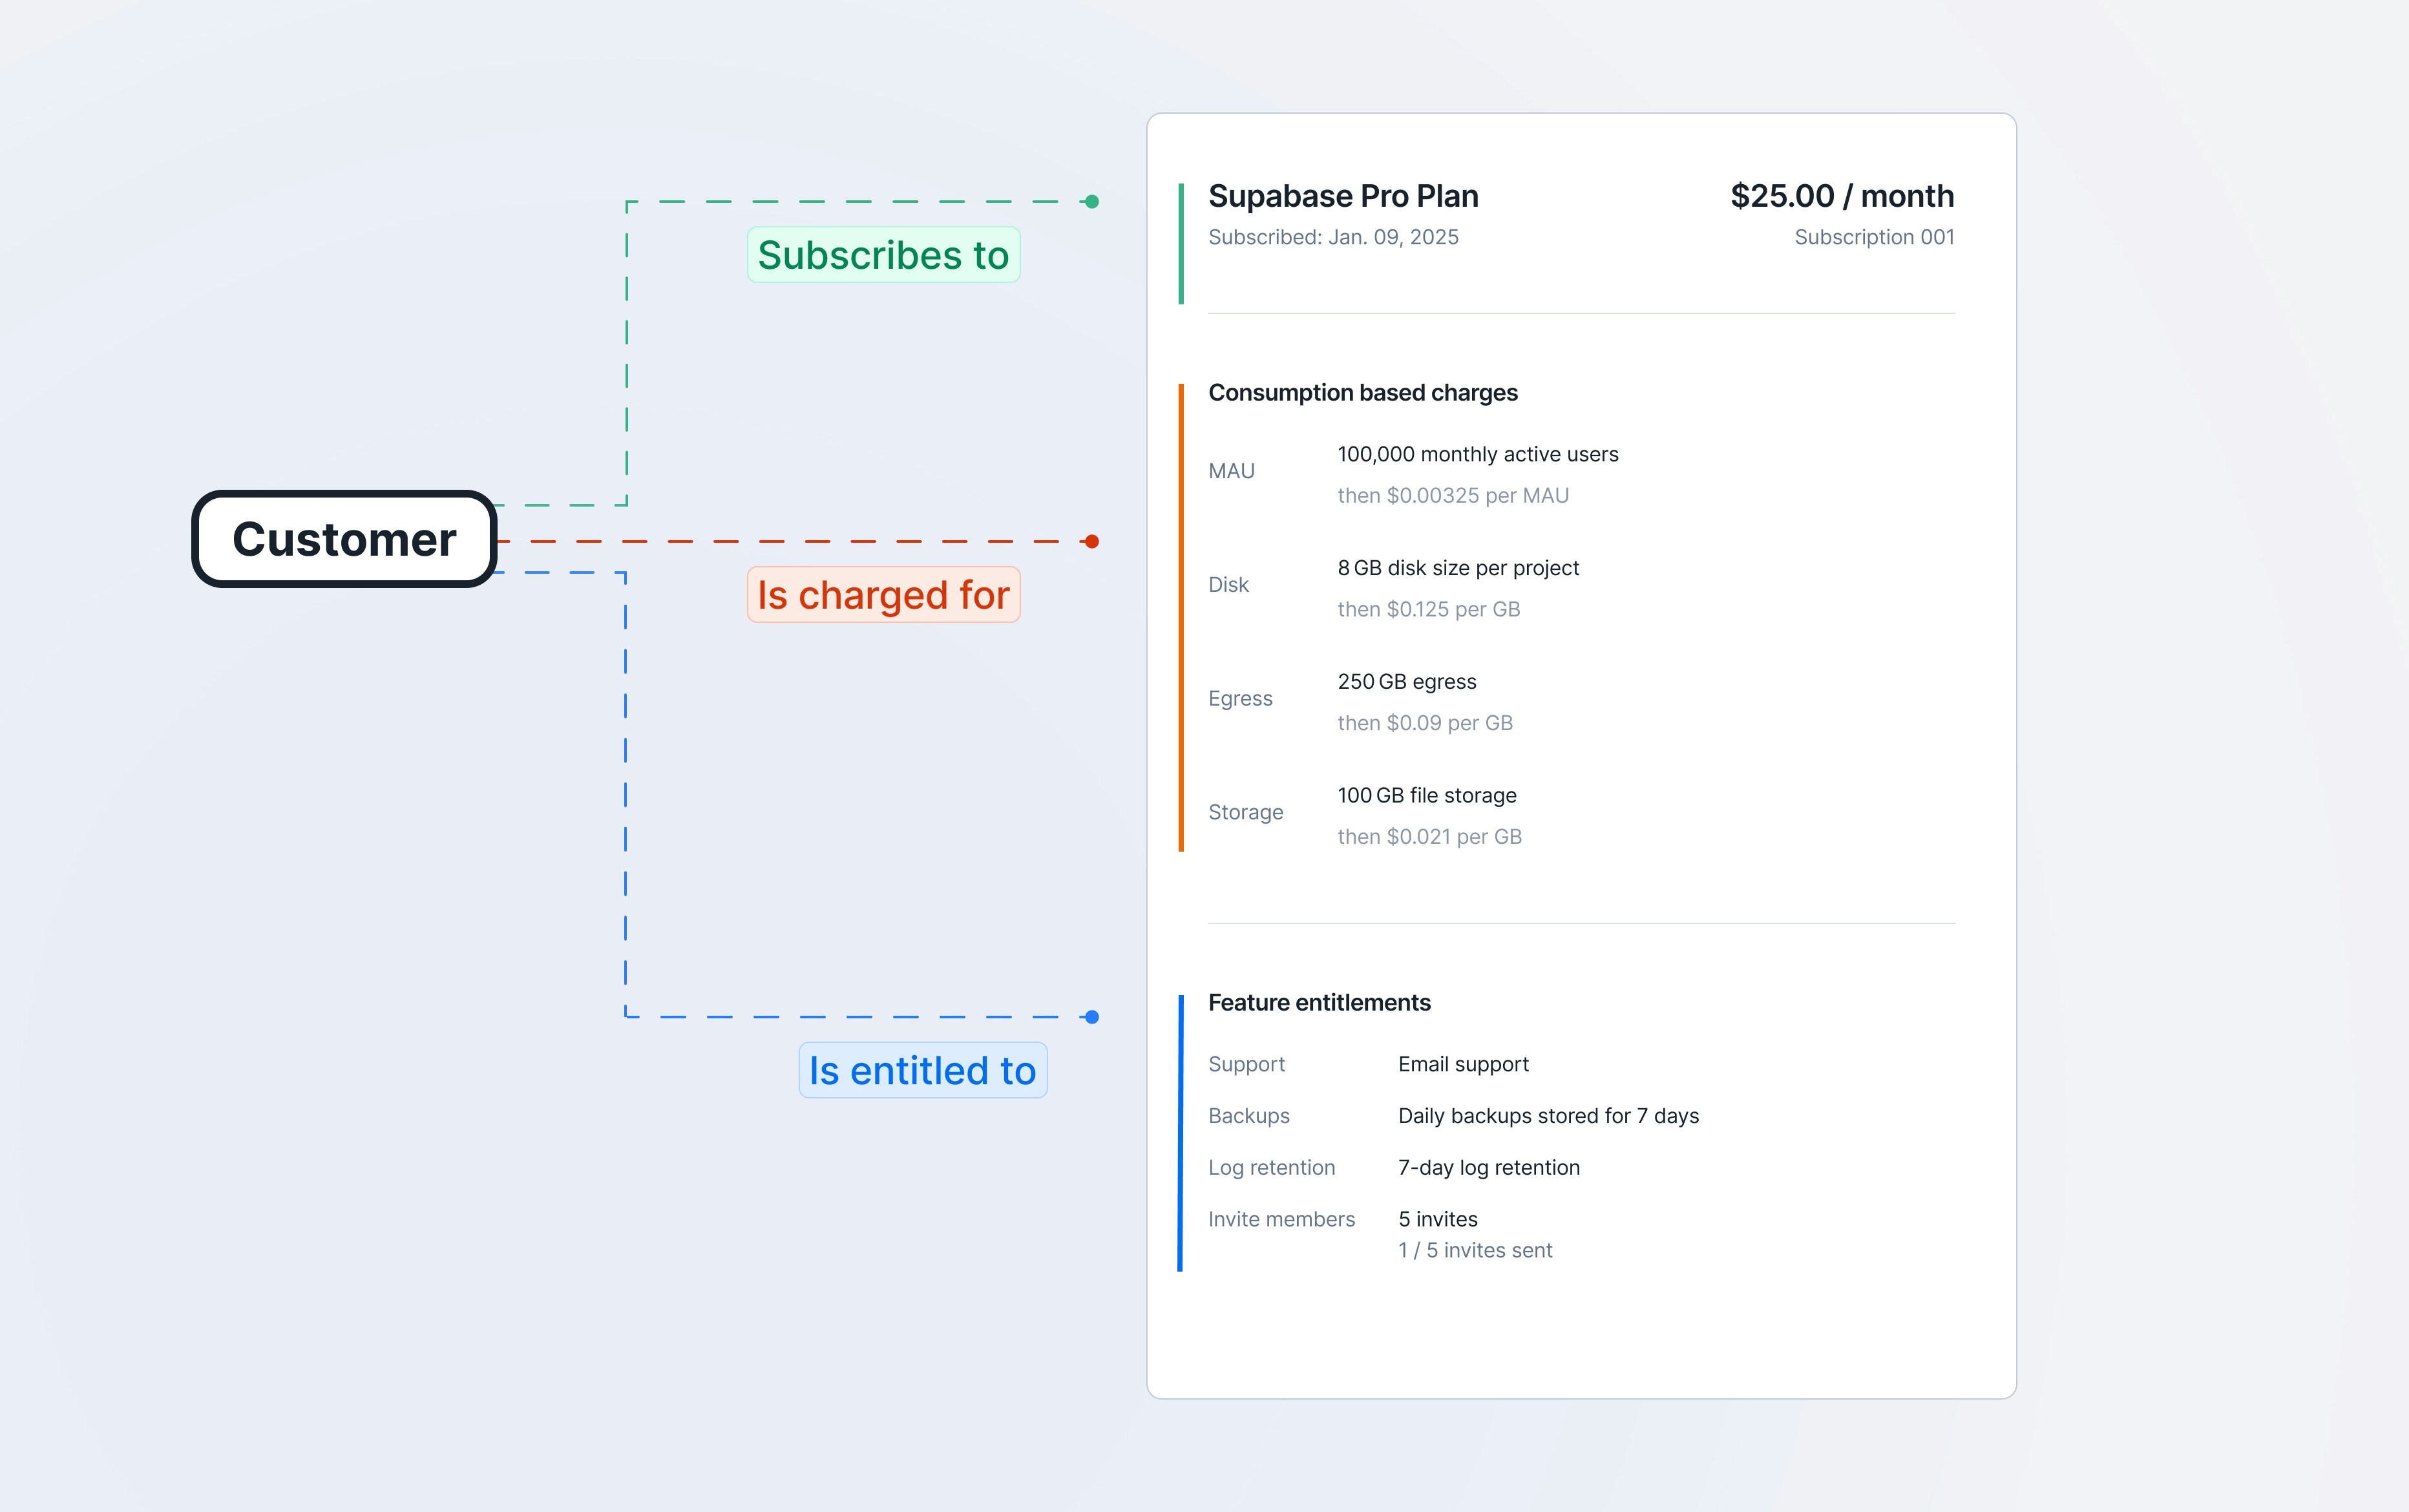Image resolution: width=2409 pixels, height=1512 pixels.
Task: Click 1 / 5 invites sent text
Action: click(x=1475, y=1250)
